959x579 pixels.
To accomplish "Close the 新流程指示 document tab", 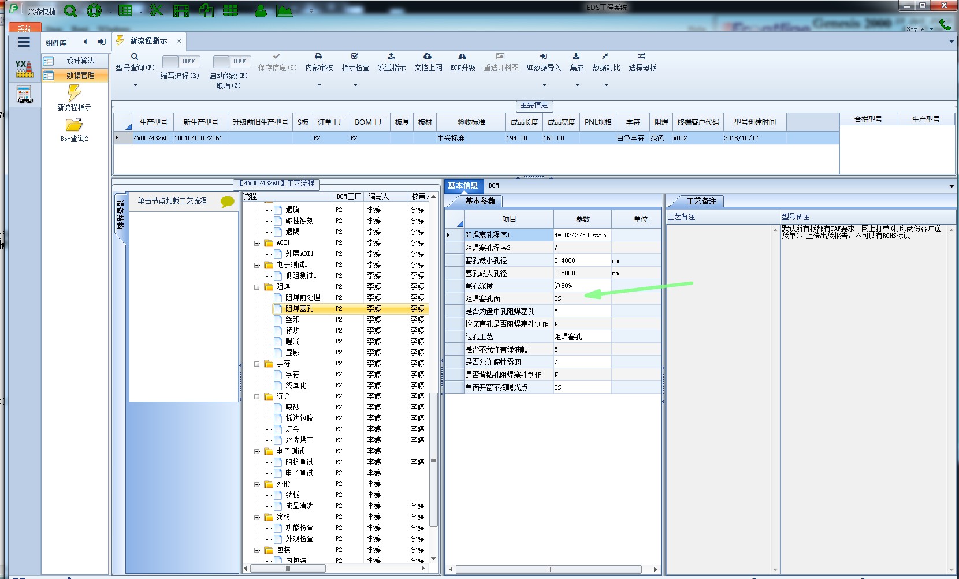I will point(179,41).
